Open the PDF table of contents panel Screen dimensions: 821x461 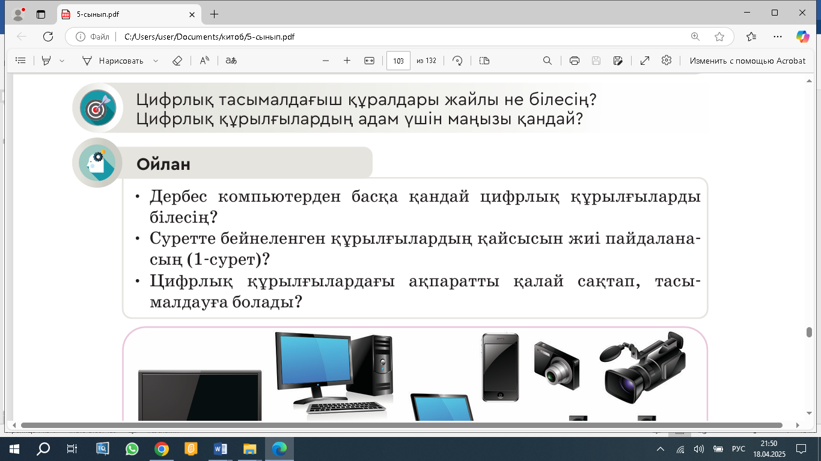point(20,61)
